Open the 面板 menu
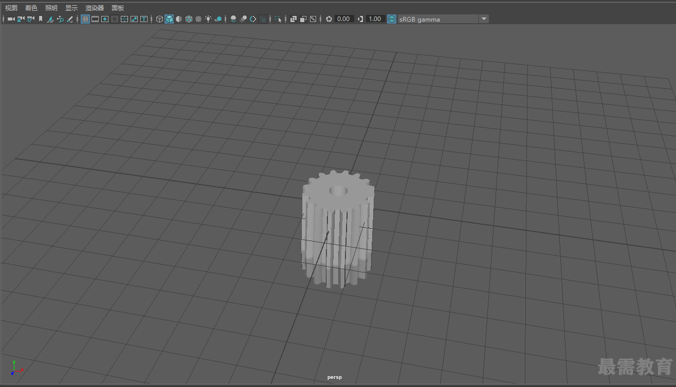This screenshot has width=676, height=387. (117, 8)
